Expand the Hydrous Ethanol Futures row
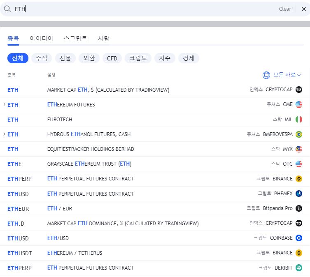The image size is (310, 277). click(5, 134)
